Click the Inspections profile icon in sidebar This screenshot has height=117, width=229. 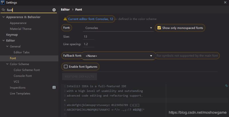[54, 88]
